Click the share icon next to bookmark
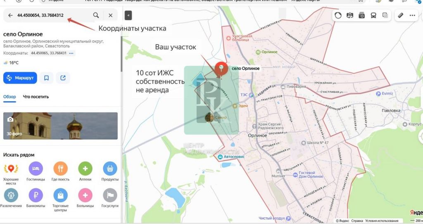423x224 pixels. [63, 78]
